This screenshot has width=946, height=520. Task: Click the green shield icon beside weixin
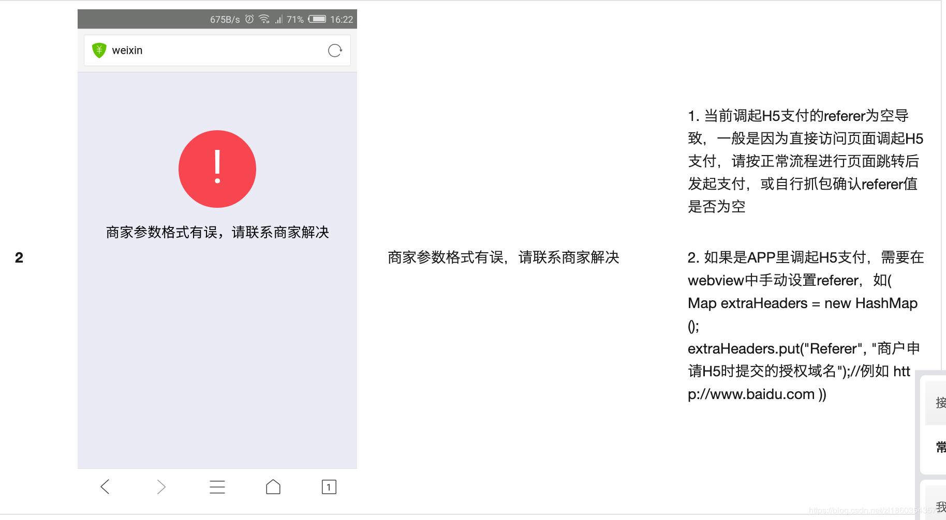point(99,50)
